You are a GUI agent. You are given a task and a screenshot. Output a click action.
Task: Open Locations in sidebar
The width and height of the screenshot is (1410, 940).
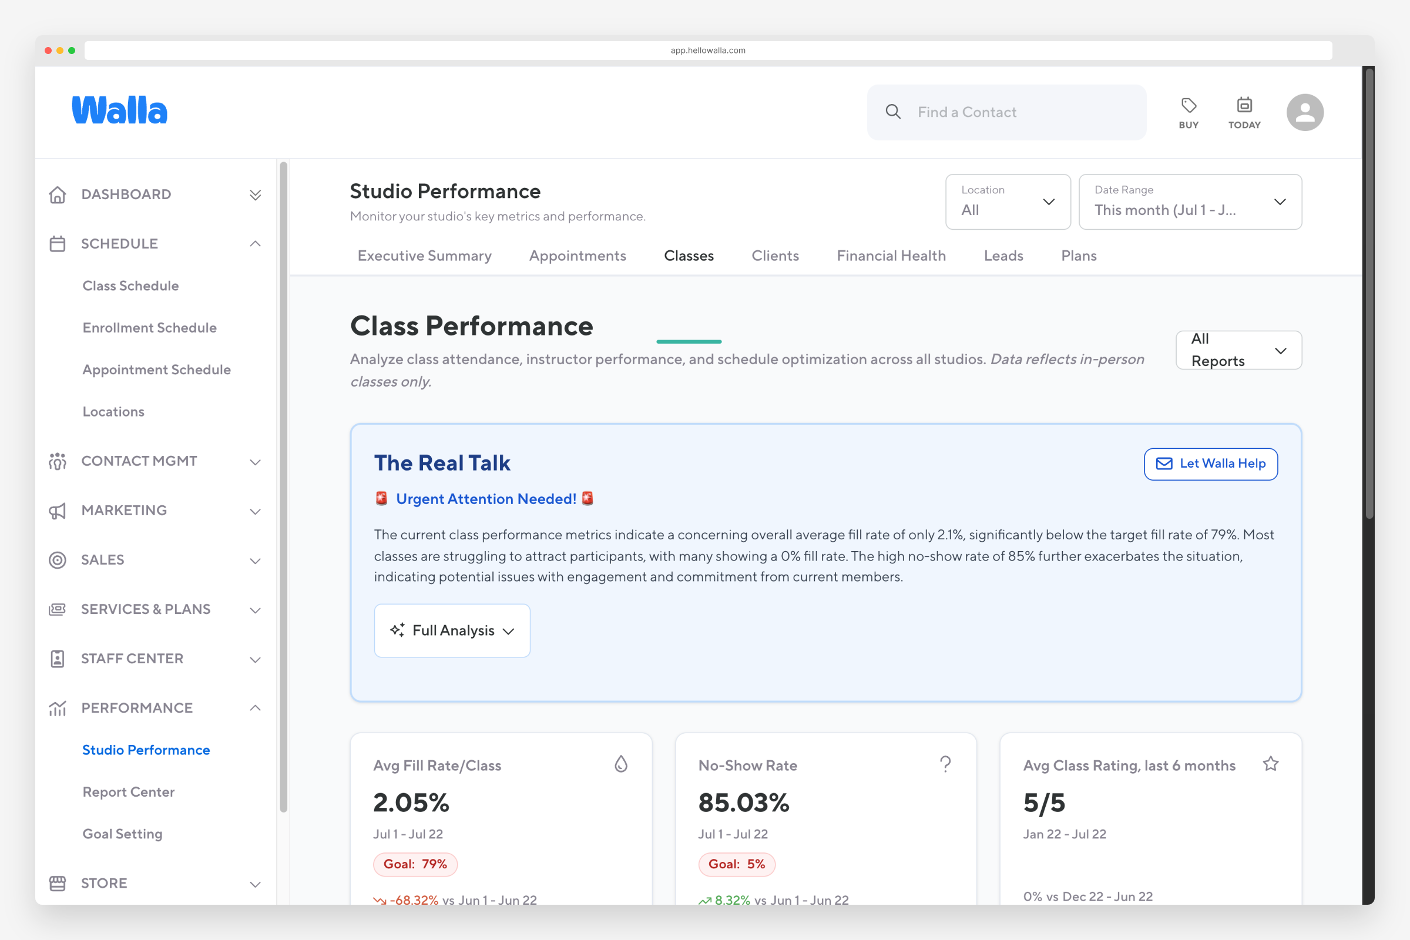pyautogui.click(x=113, y=412)
